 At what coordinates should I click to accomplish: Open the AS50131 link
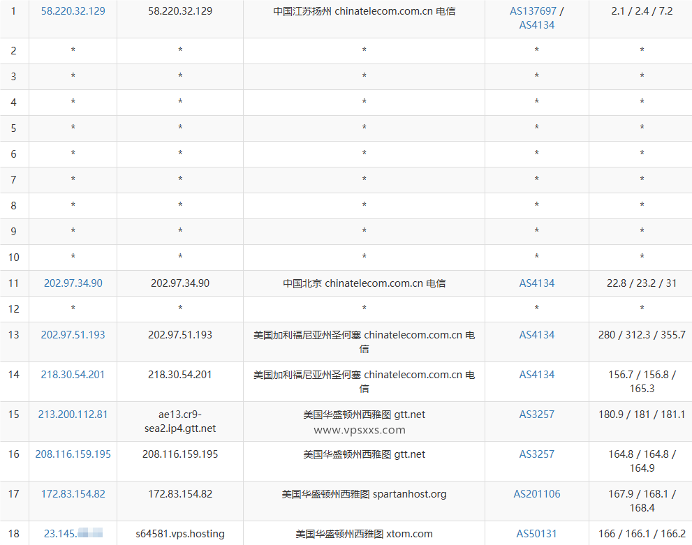(x=537, y=534)
